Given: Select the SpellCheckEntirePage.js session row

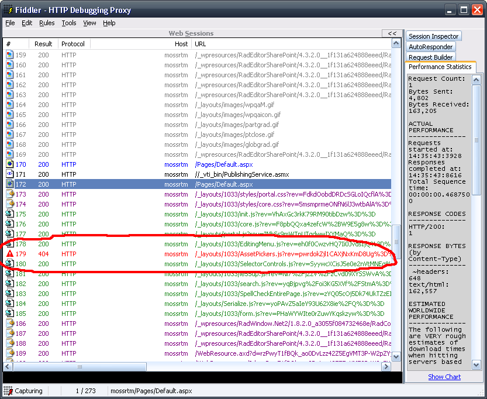Looking at the screenshot, I should (198, 294).
